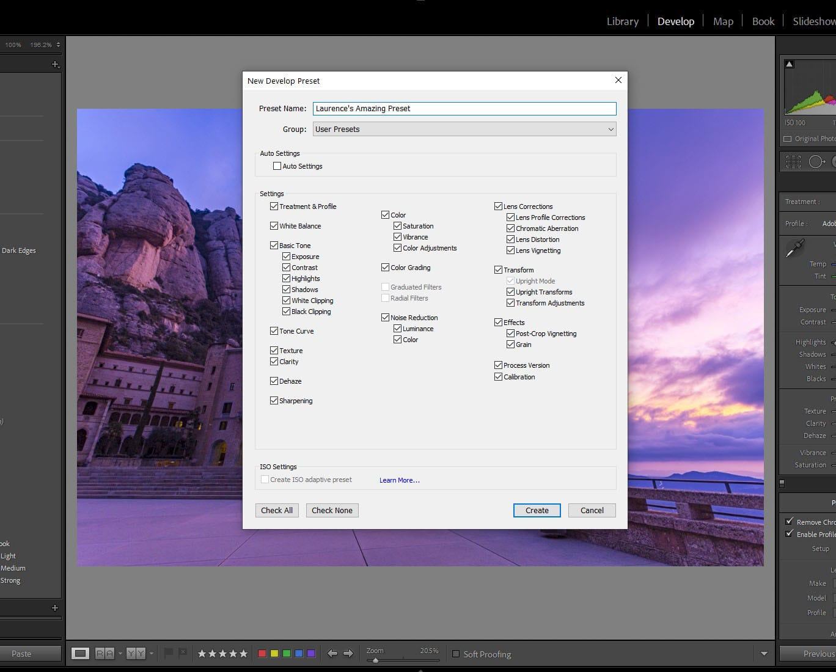Toggle the shadow clipping indicator on the histogram
Image resolution: width=836 pixels, height=672 pixels.
click(x=790, y=64)
